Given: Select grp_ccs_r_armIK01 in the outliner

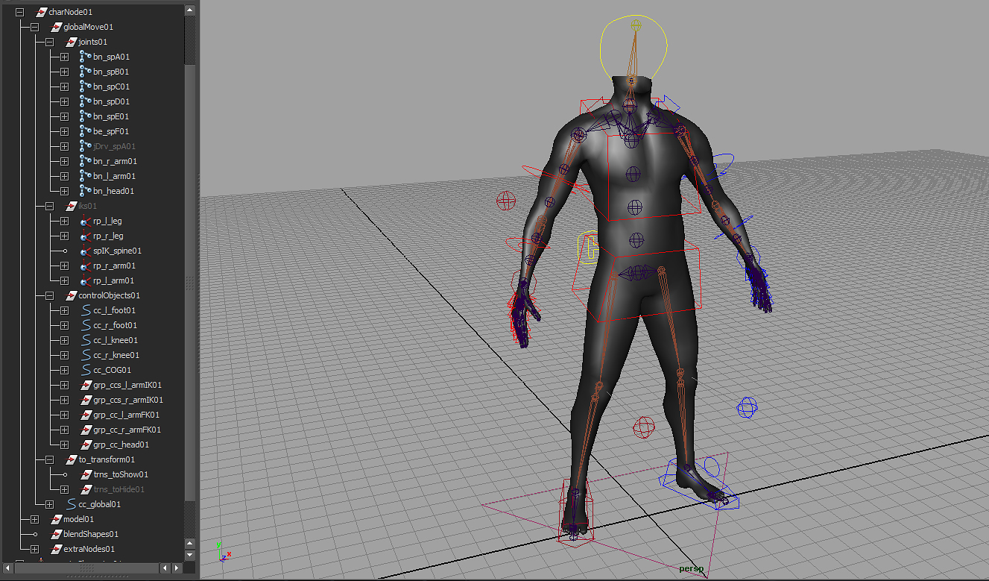Looking at the screenshot, I should click(x=128, y=400).
